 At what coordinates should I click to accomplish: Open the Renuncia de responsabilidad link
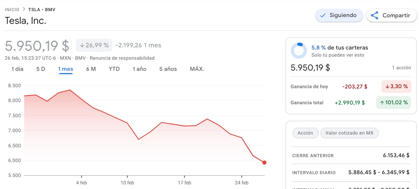coord(122,58)
